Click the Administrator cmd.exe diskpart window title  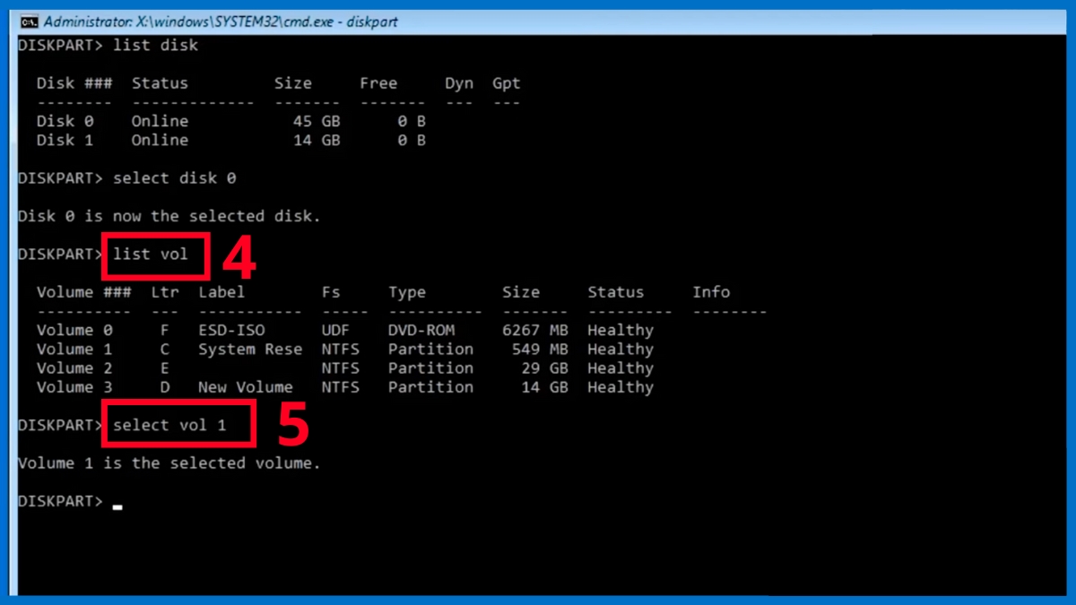tap(221, 21)
